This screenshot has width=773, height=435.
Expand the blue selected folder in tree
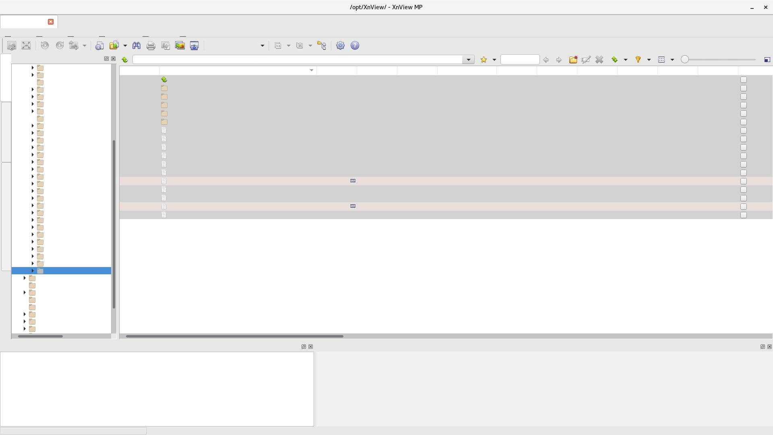[x=33, y=271]
